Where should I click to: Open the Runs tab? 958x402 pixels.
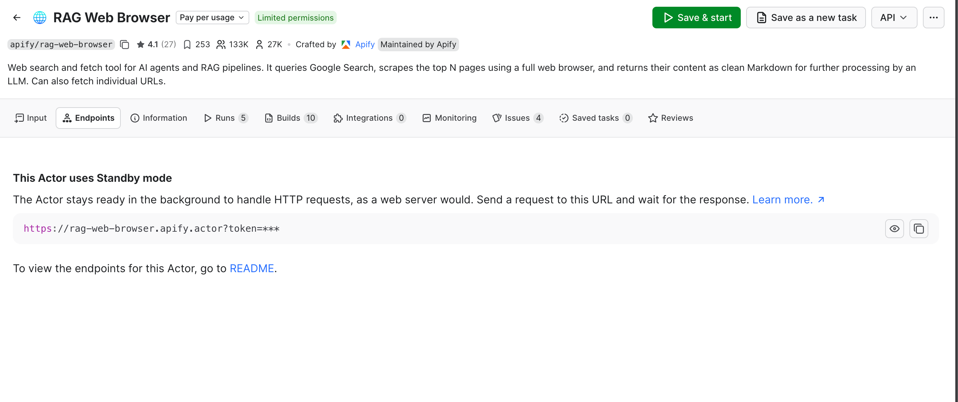click(226, 118)
